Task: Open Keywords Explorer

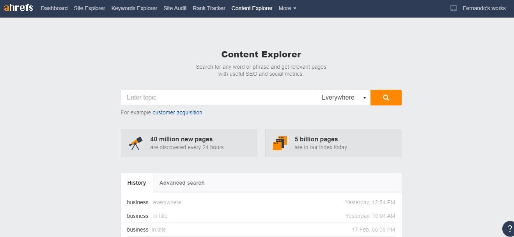Action: [x=134, y=8]
